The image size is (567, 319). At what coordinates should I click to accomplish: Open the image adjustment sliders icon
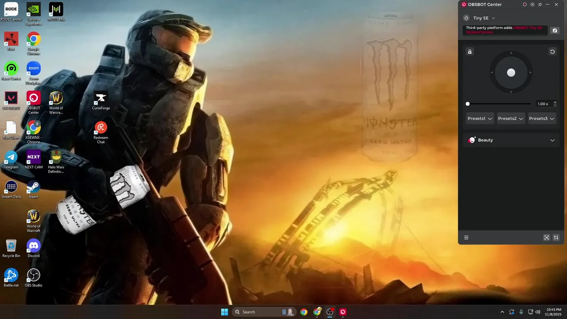click(x=556, y=237)
